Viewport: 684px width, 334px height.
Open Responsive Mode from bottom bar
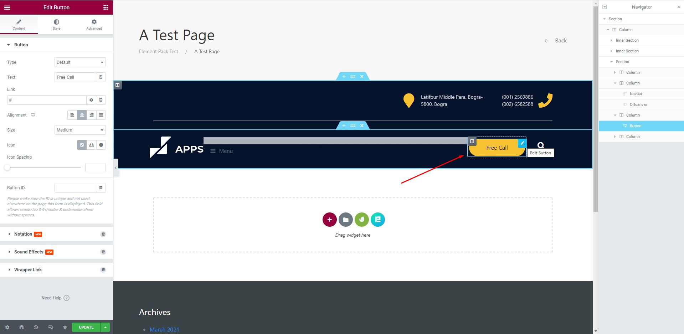(50, 327)
